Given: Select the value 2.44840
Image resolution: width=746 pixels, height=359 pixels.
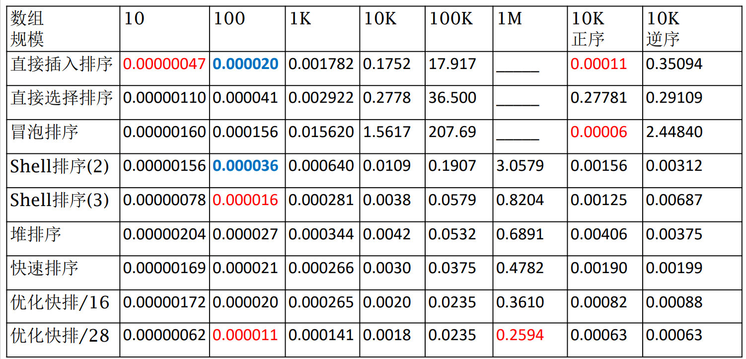Looking at the screenshot, I should point(674,132).
